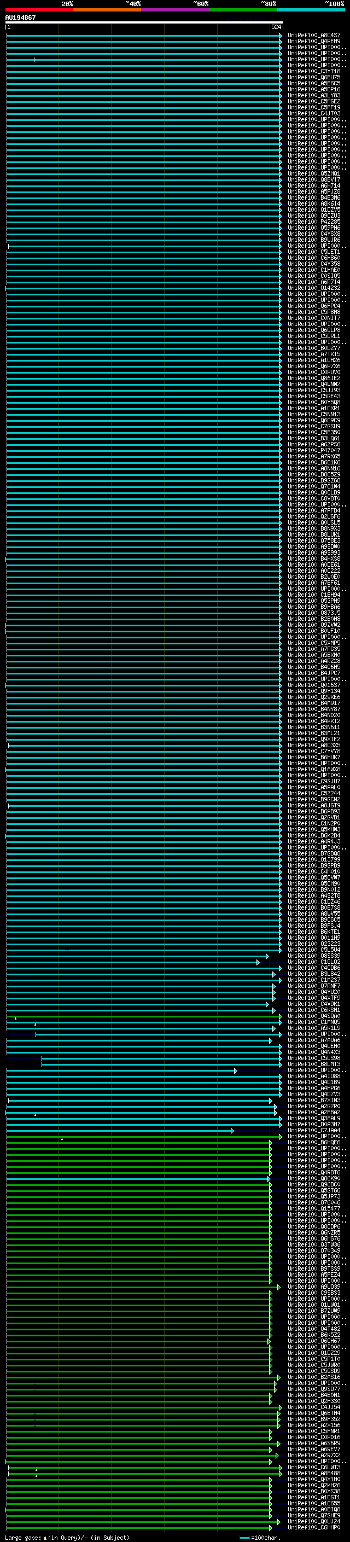Click arrowhead ending the UniRef100_C7JAA4 alignment
The width and height of the screenshot is (350, 1542).
coord(232,1130)
